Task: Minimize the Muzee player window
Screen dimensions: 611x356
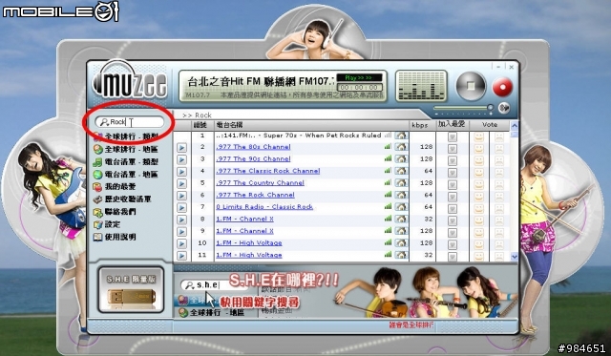Action: tap(498, 67)
